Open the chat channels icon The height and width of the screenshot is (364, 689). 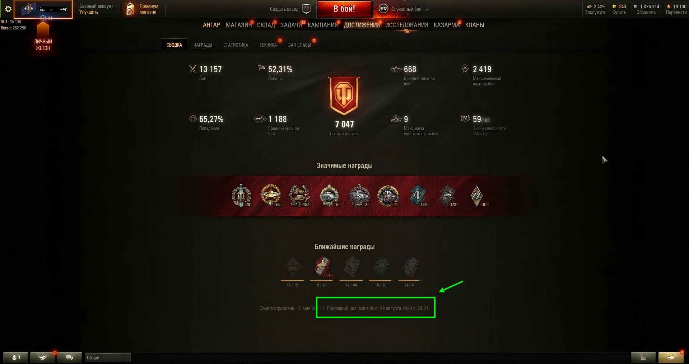coord(70,358)
